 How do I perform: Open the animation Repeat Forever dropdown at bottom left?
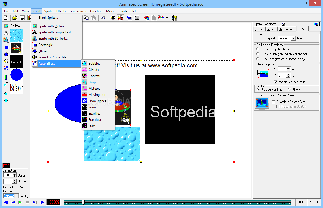[17, 196]
